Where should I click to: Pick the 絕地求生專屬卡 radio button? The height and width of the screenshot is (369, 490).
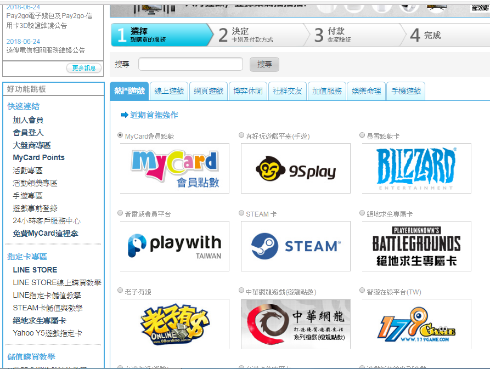(x=362, y=213)
